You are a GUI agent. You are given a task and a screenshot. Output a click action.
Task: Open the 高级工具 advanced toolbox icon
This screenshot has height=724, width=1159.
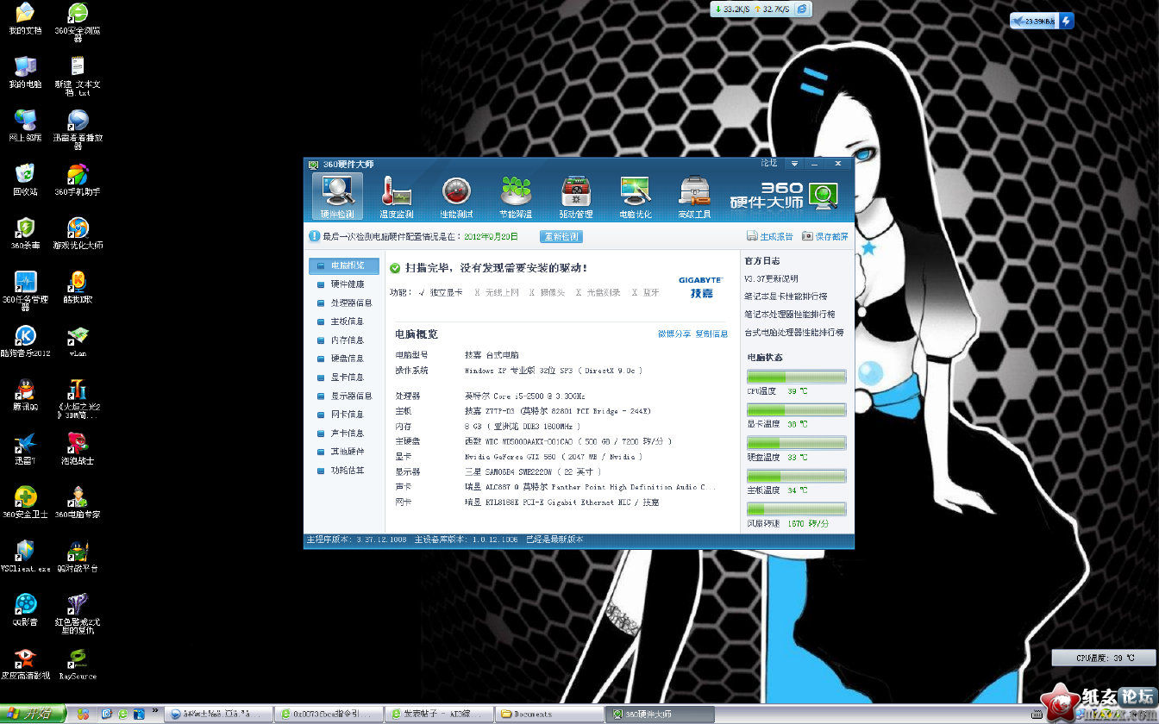tap(694, 197)
